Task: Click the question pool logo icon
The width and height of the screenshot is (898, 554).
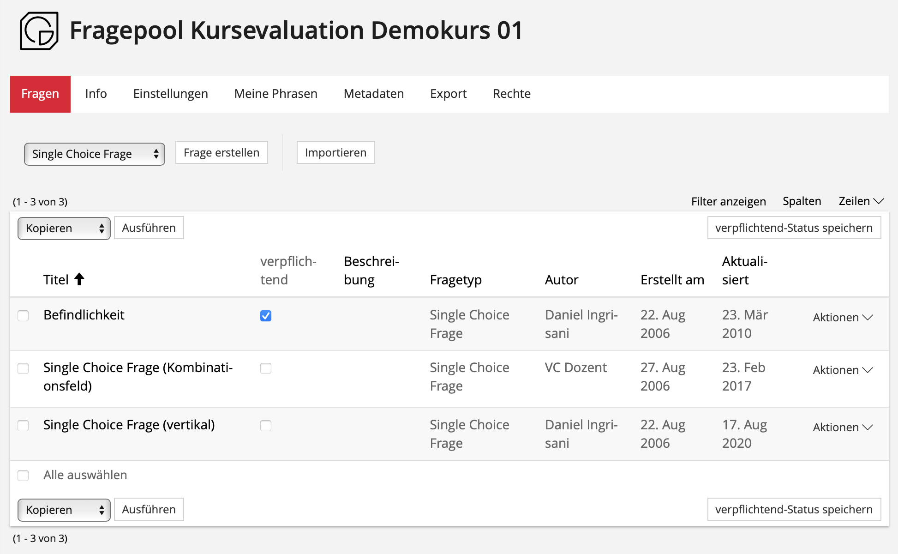Action: click(39, 31)
